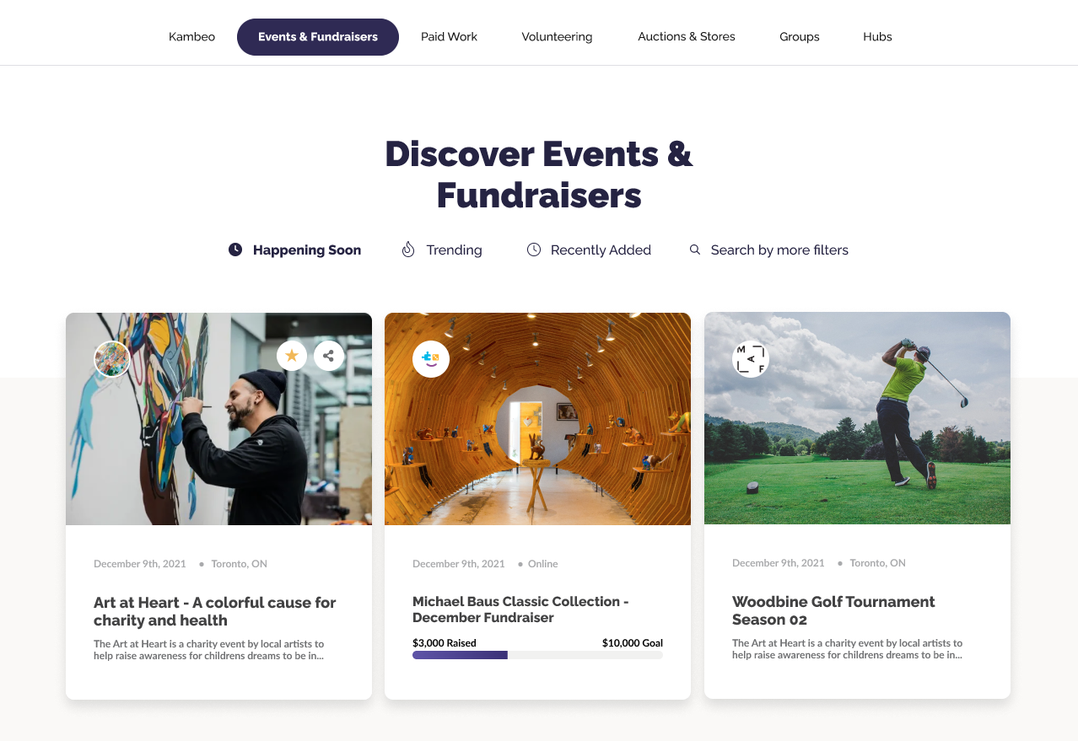Screen dimensions: 1078x741
Task: Click the magnifier icon for more filters
Action: (x=695, y=250)
